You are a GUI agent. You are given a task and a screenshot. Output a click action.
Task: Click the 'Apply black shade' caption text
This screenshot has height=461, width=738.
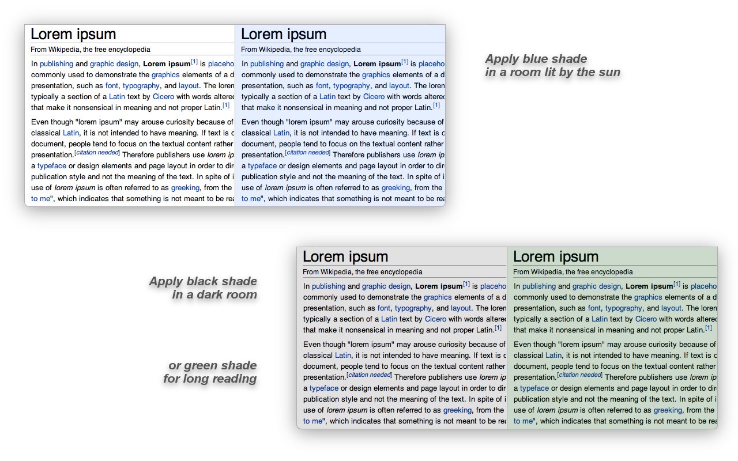[203, 281]
